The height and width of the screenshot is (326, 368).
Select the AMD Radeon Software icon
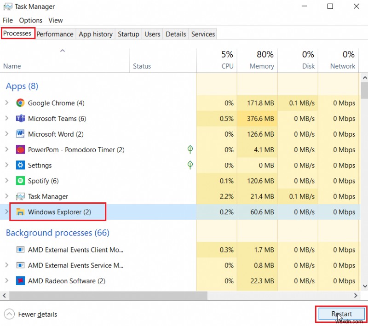click(x=19, y=281)
